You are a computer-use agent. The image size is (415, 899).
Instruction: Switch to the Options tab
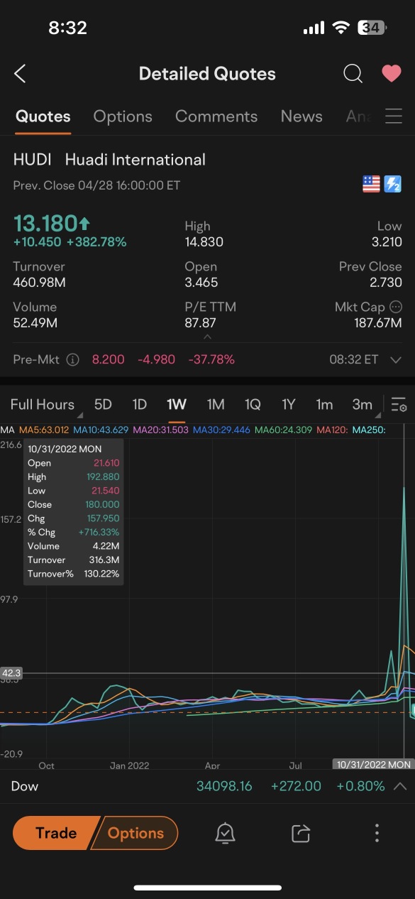click(123, 116)
